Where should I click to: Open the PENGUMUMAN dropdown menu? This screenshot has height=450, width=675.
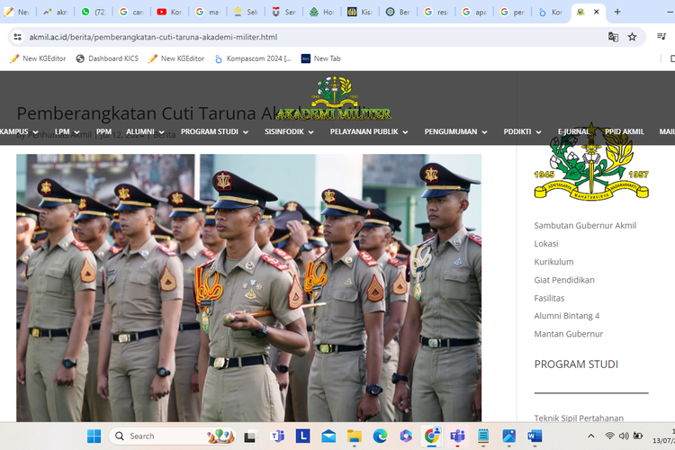(x=455, y=131)
